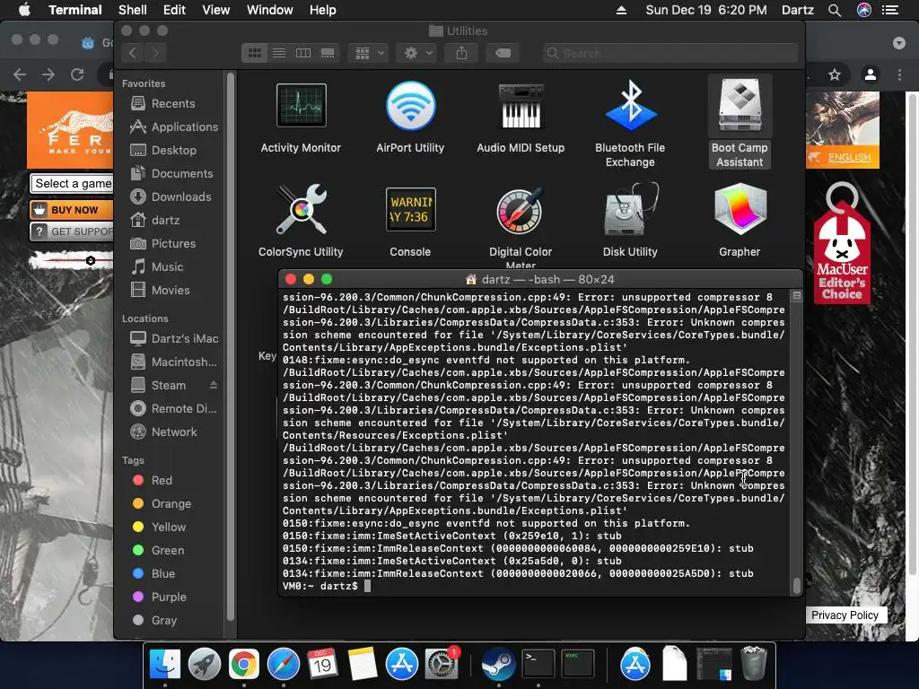The width and height of the screenshot is (919, 689).
Task: Open Steam from the Dock
Action: click(498, 665)
